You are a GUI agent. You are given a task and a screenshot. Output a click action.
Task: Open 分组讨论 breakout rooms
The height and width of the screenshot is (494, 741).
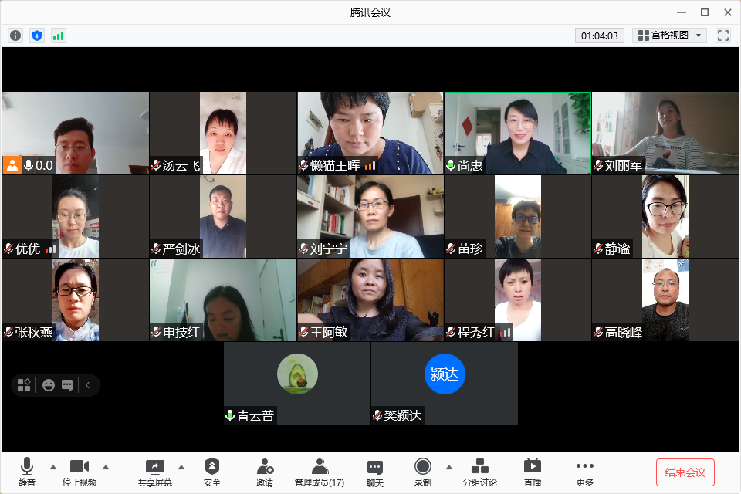[479, 472]
